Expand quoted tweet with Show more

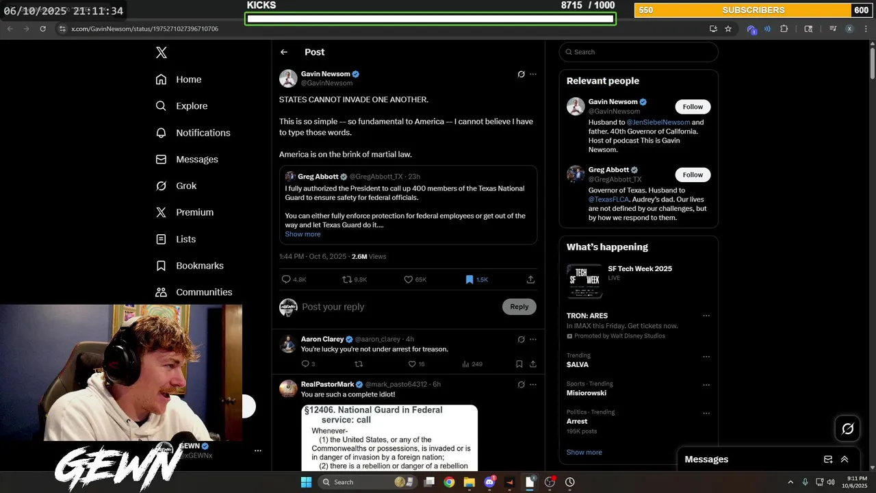click(302, 234)
